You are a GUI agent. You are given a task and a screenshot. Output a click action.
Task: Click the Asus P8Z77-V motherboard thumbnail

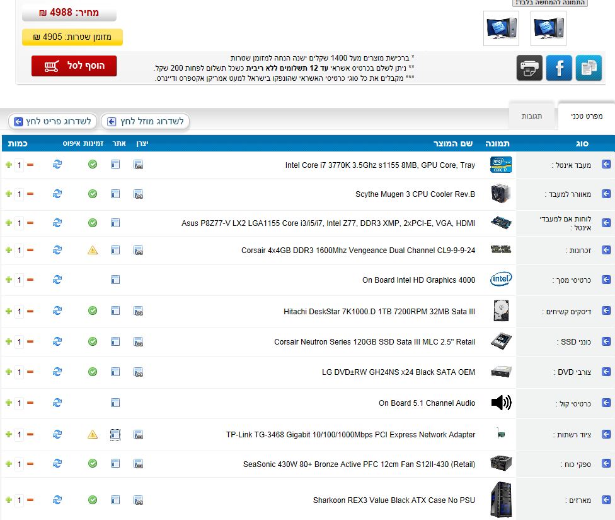501,223
